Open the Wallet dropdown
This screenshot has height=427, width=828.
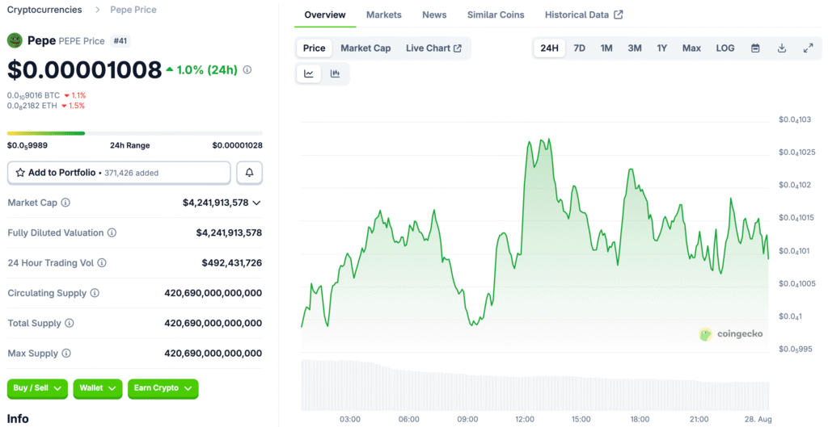click(98, 388)
